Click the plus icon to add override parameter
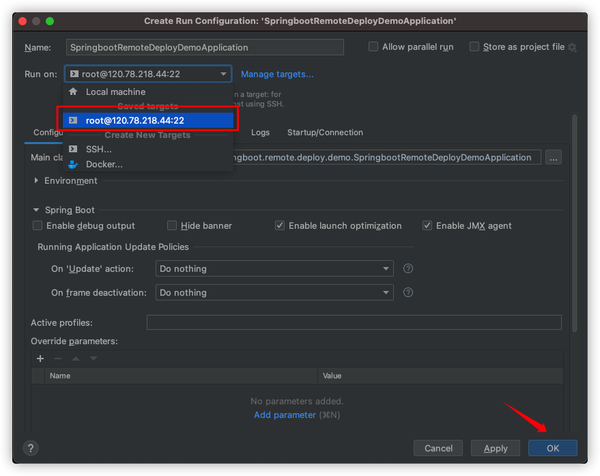Screen dimensions: 600x476 coord(40,359)
